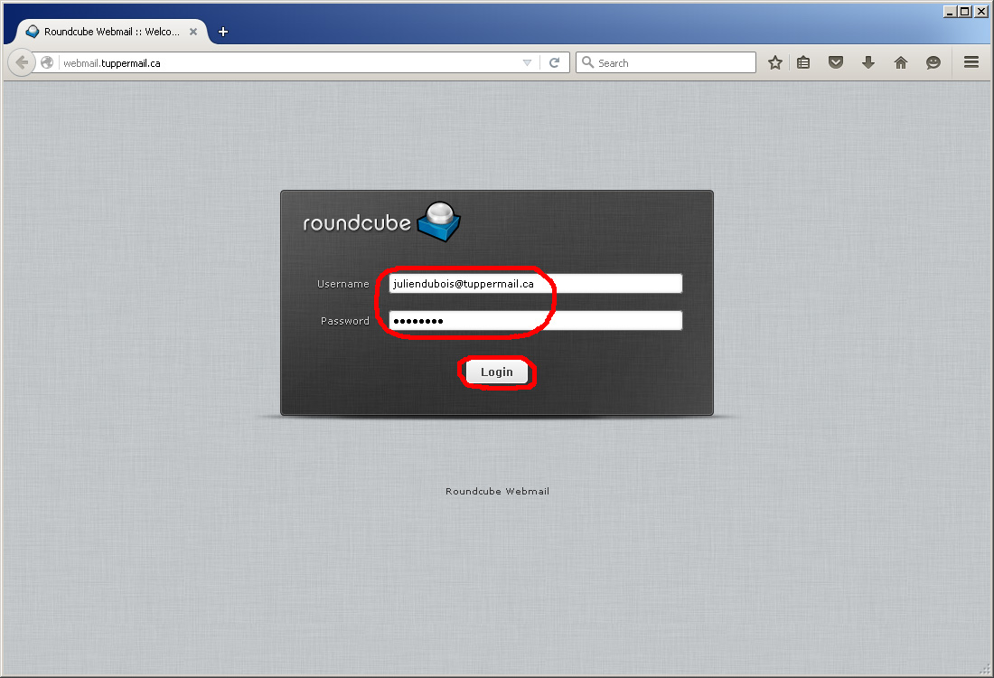This screenshot has width=994, height=678.
Task: Open the Hello chat smiley icon
Action: tap(933, 63)
